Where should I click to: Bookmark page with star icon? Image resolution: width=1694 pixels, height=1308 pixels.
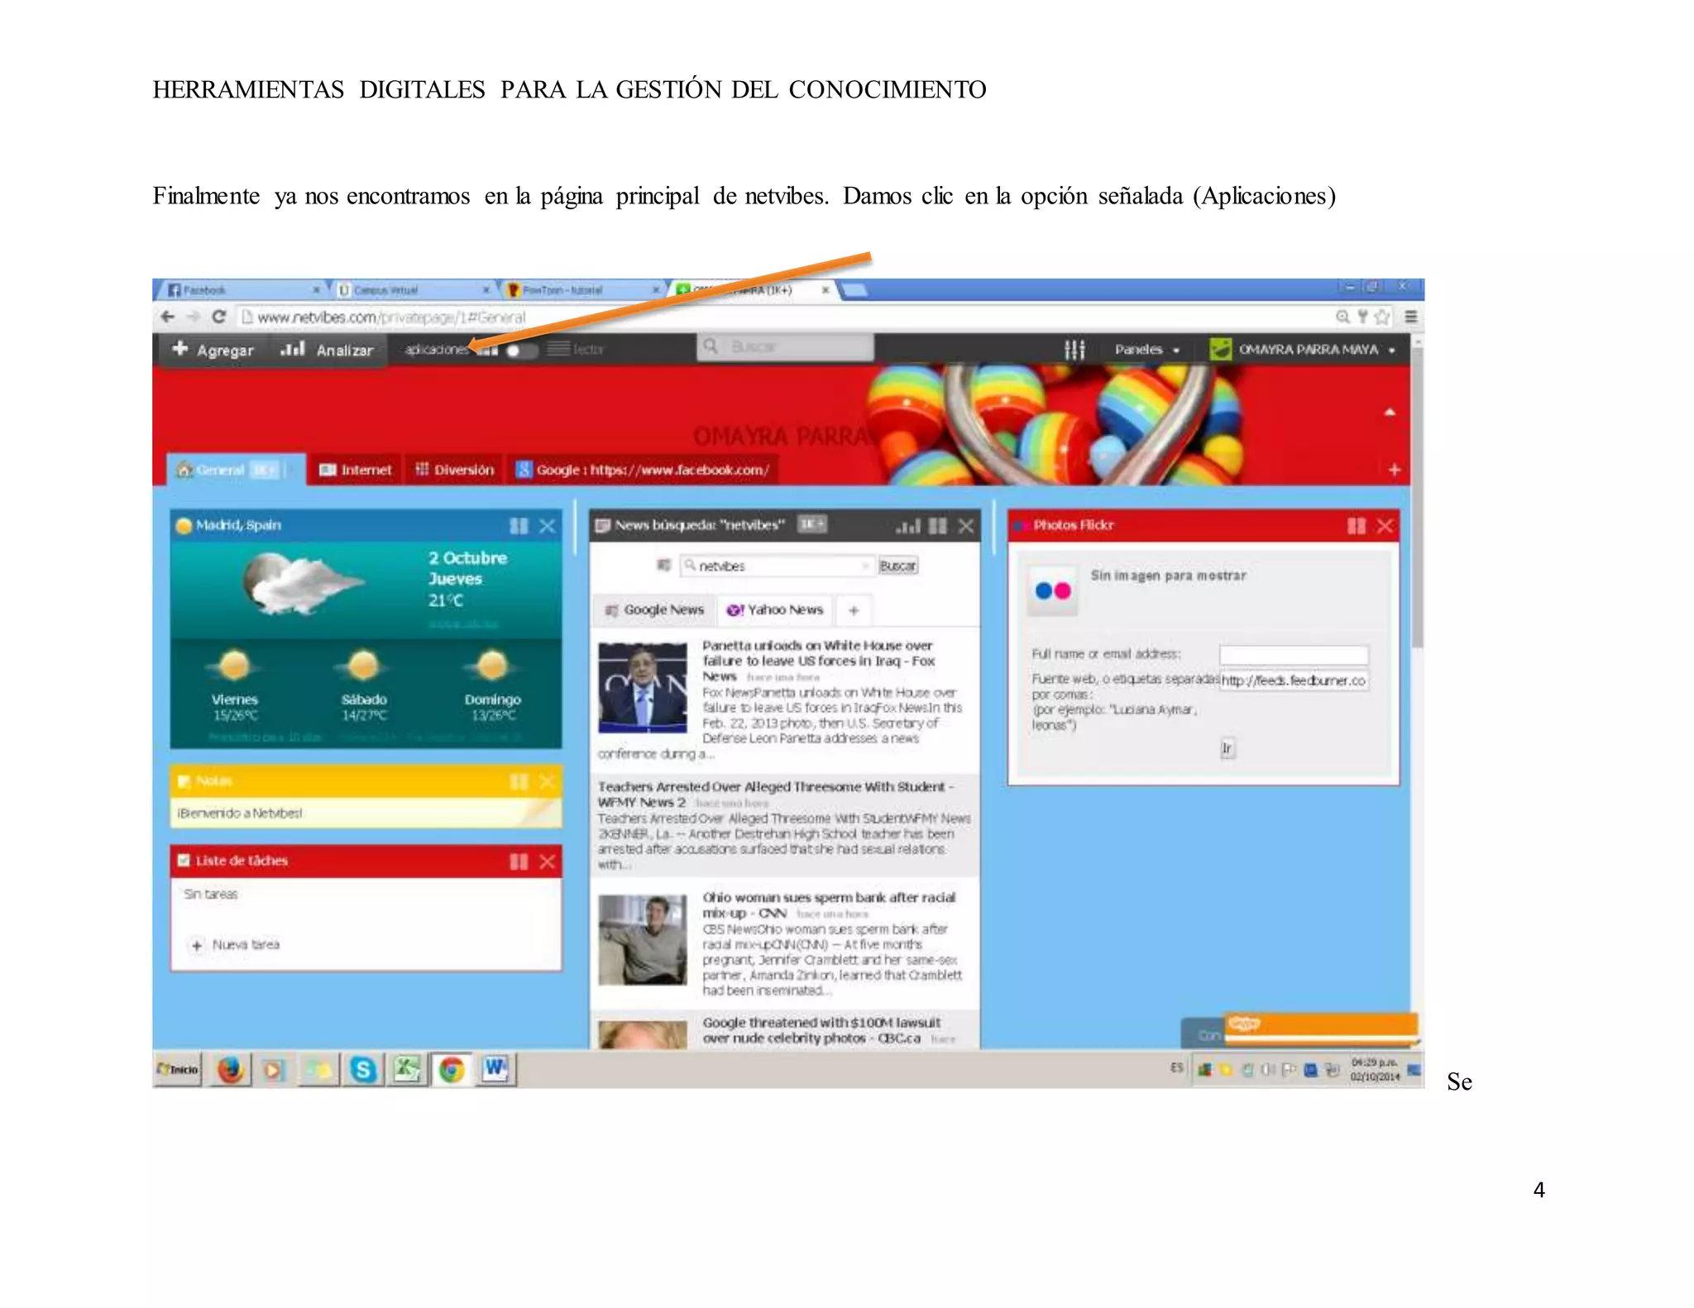(1381, 317)
